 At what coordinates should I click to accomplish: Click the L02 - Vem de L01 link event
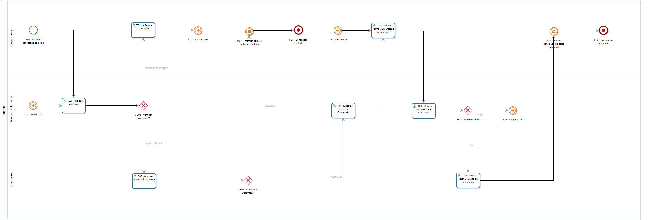pyautogui.click(x=33, y=106)
